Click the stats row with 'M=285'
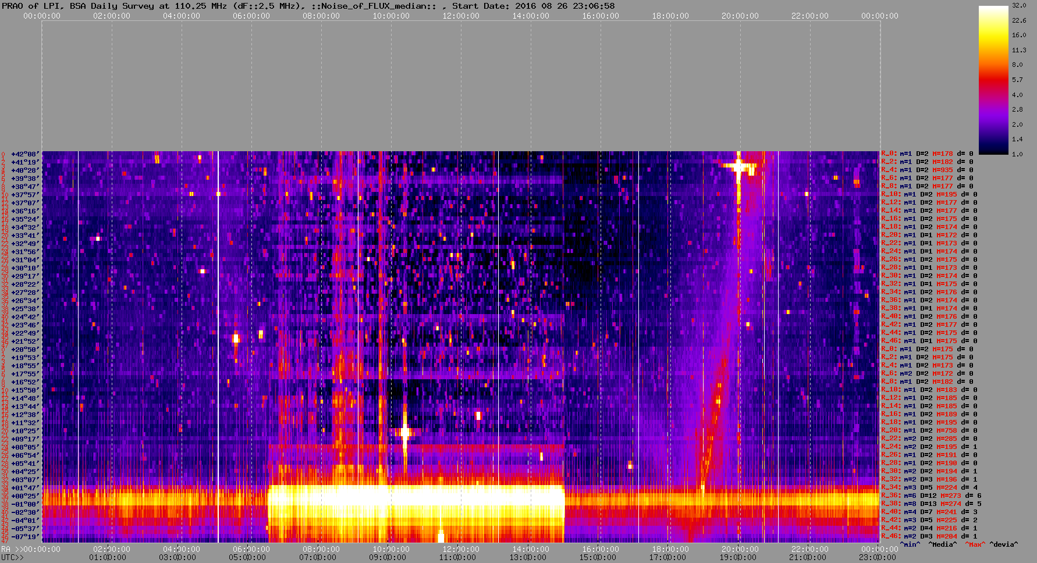 pos(929,439)
